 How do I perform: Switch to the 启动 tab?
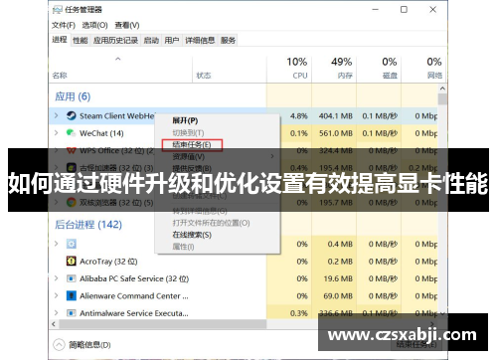coord(151,41)
